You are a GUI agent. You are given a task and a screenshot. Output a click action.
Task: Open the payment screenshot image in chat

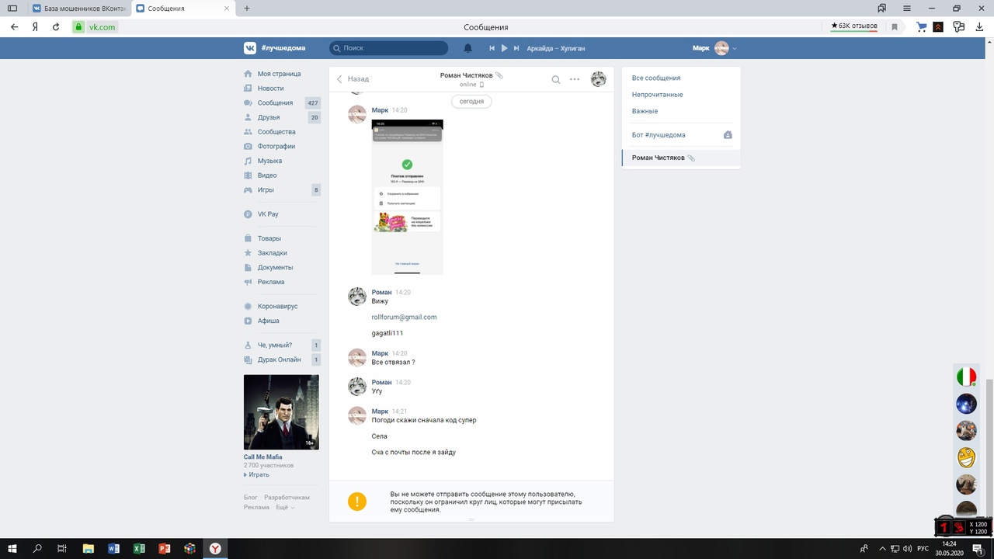pos(407,197)
